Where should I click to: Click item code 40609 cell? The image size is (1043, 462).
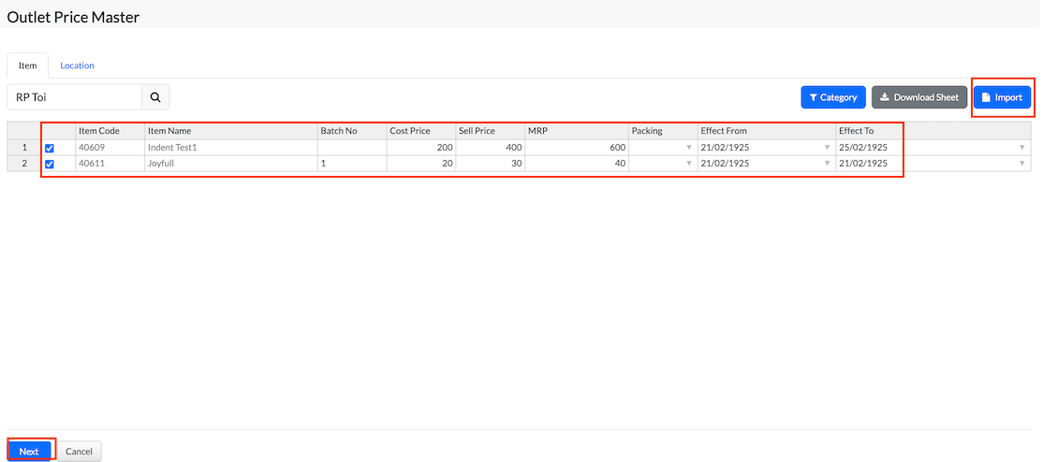tap(110, 148)
